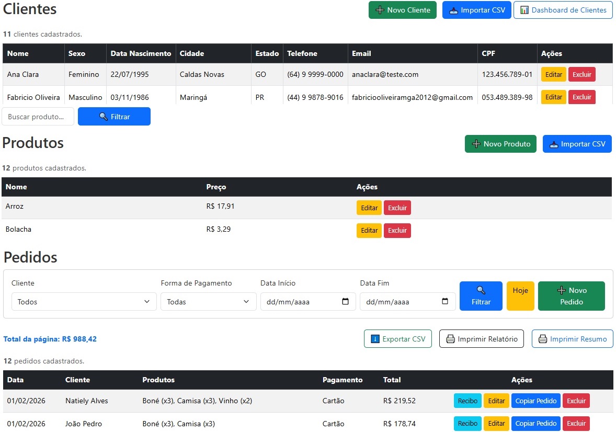Open the Data Fim calendar picker icon
The height and width of the screenshot is (432, 616).
445,301
